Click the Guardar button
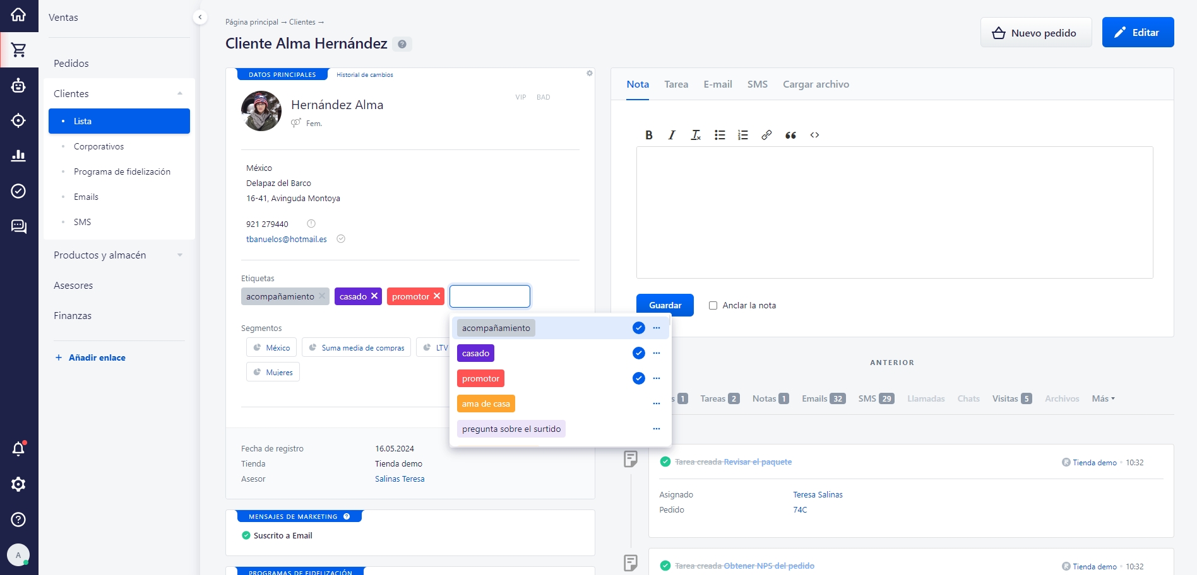The height and width of the screenshot is (575, 1197). tap(665, 305)
